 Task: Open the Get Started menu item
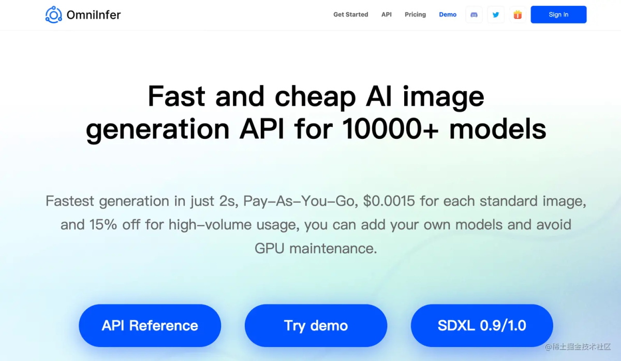[350, 15]
